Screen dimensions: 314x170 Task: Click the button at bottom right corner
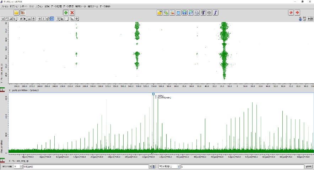pos(309,166)
